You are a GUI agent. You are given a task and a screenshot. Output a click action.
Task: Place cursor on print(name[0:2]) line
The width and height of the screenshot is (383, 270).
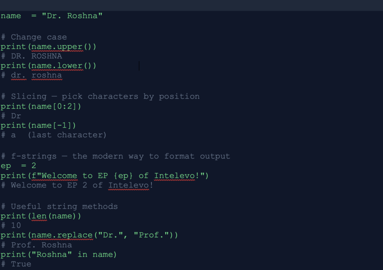[41, 106]
